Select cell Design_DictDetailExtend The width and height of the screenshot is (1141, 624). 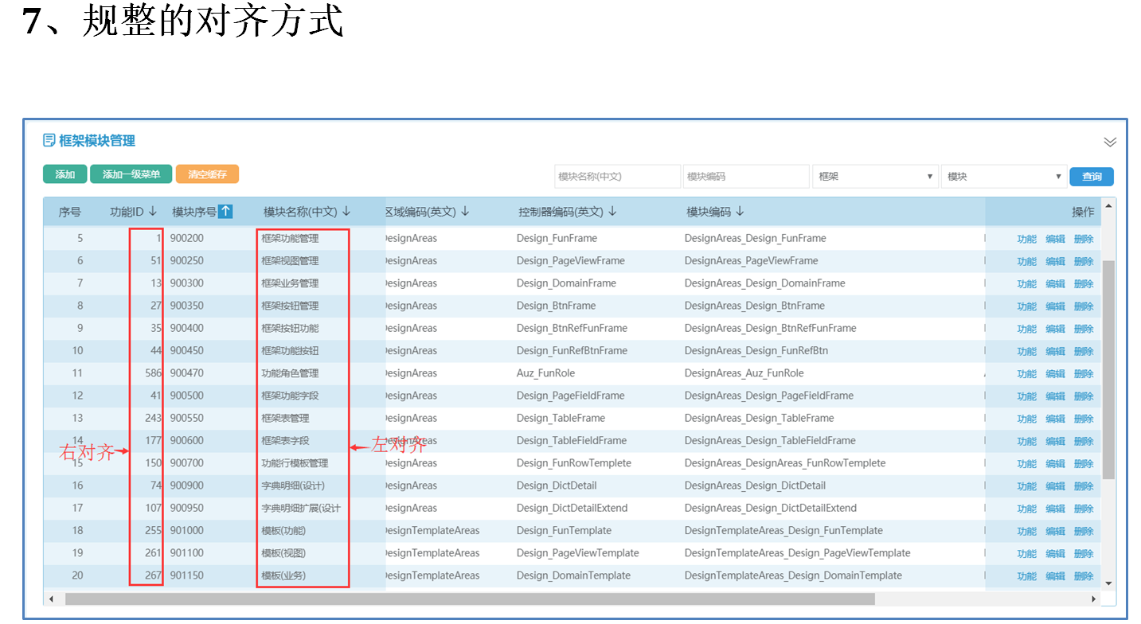[x=572, y=508]
